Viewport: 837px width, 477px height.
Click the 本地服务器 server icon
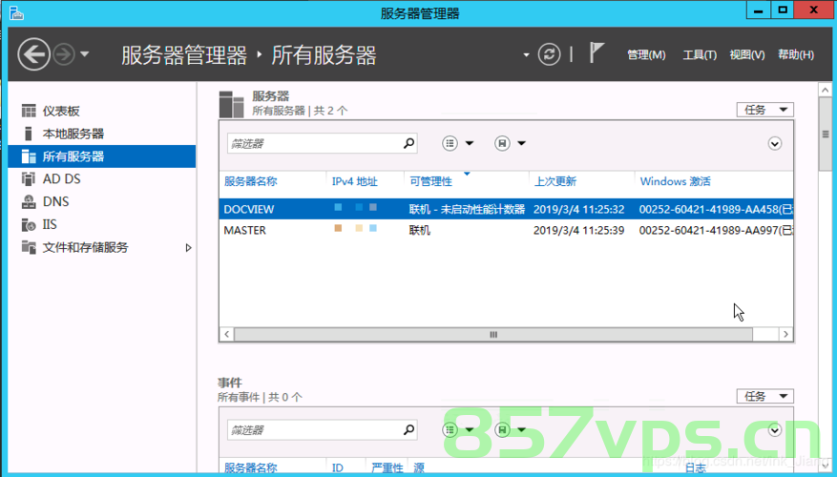pos(29,134)
